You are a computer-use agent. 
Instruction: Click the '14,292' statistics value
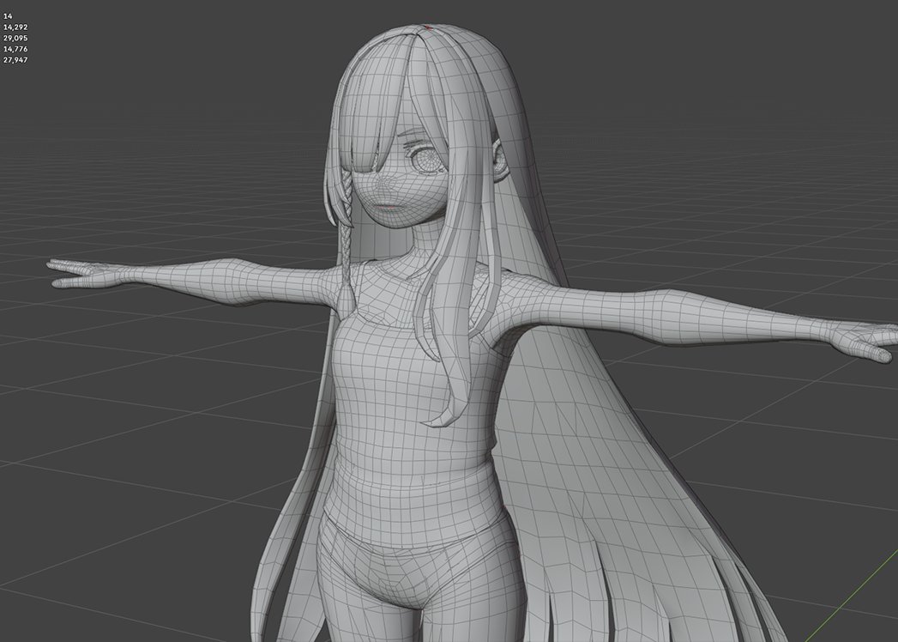pyautogui.click(x=15, y=27)
